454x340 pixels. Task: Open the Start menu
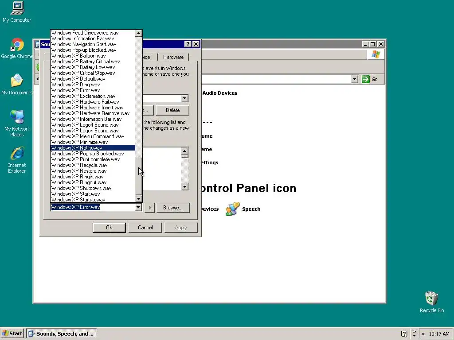[12, 333]
